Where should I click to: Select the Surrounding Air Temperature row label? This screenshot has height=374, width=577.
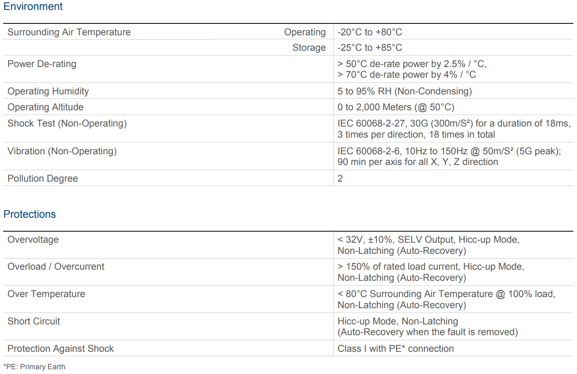click(x=69, y=32)
